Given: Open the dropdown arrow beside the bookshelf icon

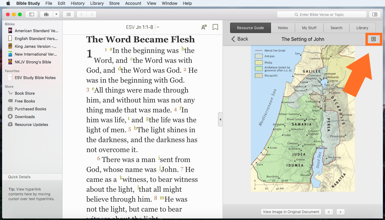Looking at the screenshot, I should click(56, 14).
